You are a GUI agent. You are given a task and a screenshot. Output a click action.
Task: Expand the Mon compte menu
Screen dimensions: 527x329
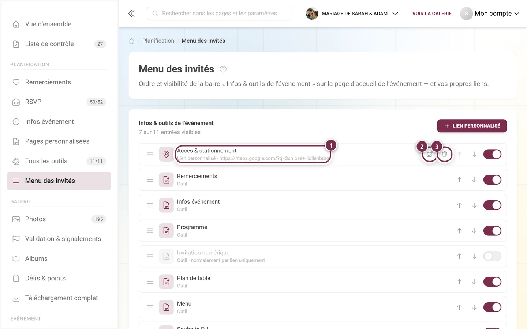pyautogui.click(x=490, y=14)
